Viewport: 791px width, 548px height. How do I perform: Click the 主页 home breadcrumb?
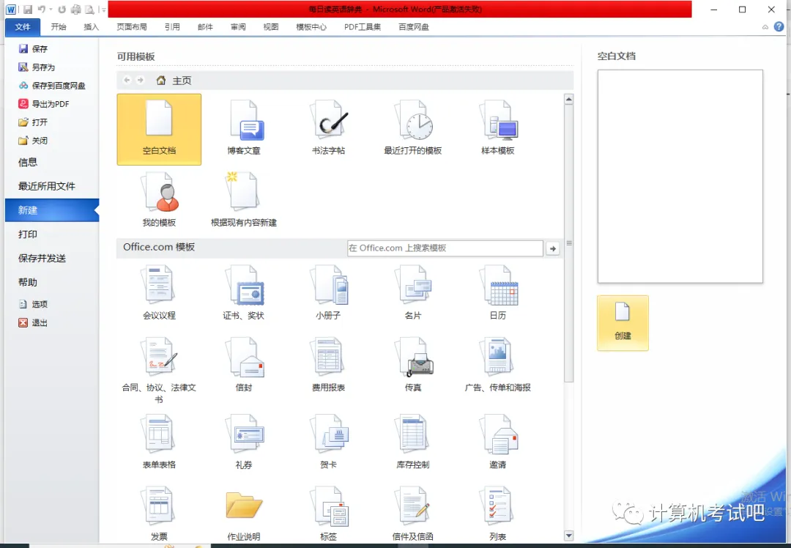coord(174,81)
